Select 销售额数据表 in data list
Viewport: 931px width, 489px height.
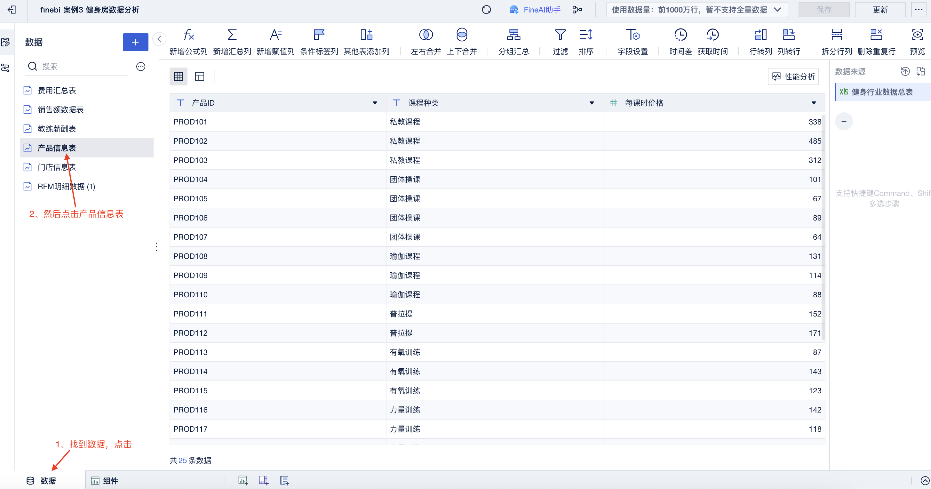coord(60,109)
